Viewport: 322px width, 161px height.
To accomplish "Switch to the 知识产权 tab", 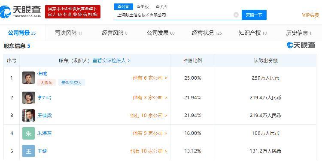I will tap(252, 33).
